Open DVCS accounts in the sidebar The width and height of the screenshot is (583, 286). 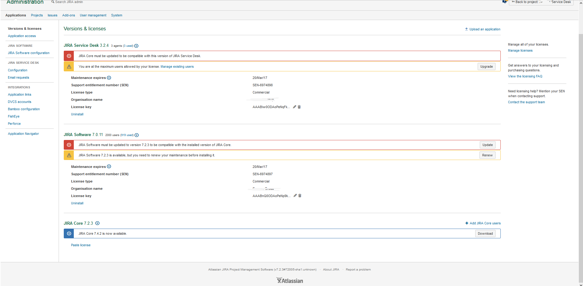19,102
